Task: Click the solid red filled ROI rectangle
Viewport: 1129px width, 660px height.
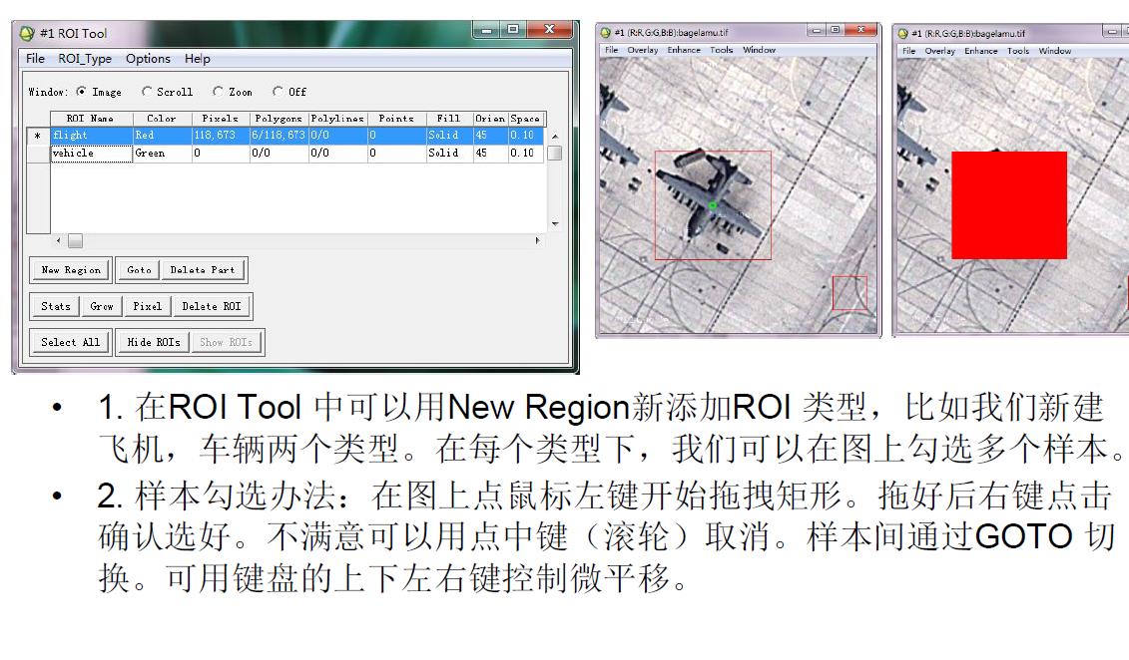Action: point(1009,205)
